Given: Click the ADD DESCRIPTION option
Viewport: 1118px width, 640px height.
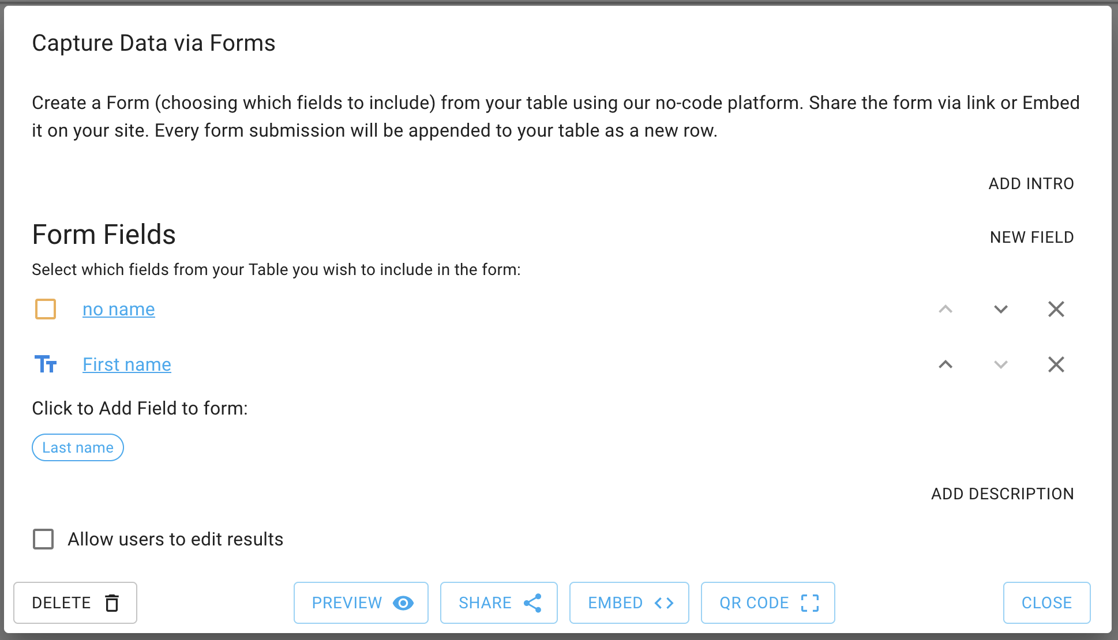Looking at the screenshot, I should tap(1001, 494).
